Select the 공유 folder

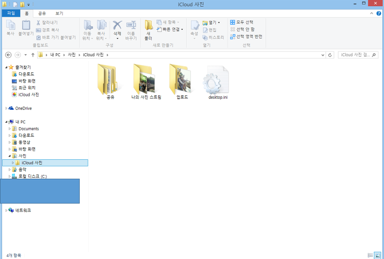coord(110,81)
